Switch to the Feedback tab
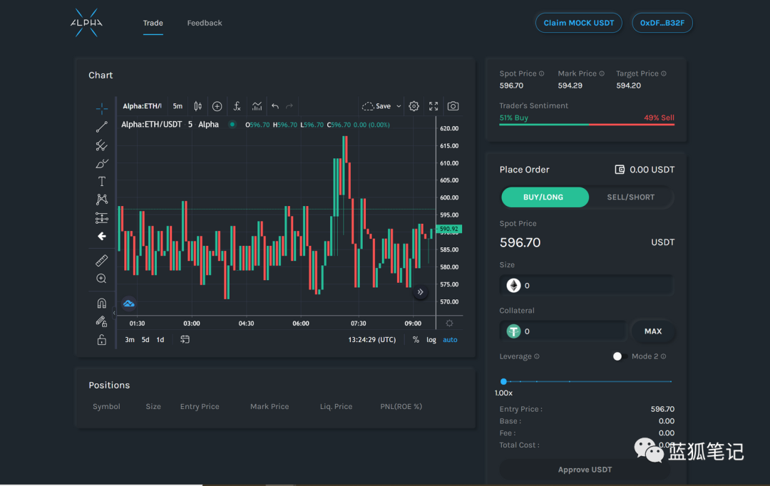This screenshot has height=486, width=770. 205,23
